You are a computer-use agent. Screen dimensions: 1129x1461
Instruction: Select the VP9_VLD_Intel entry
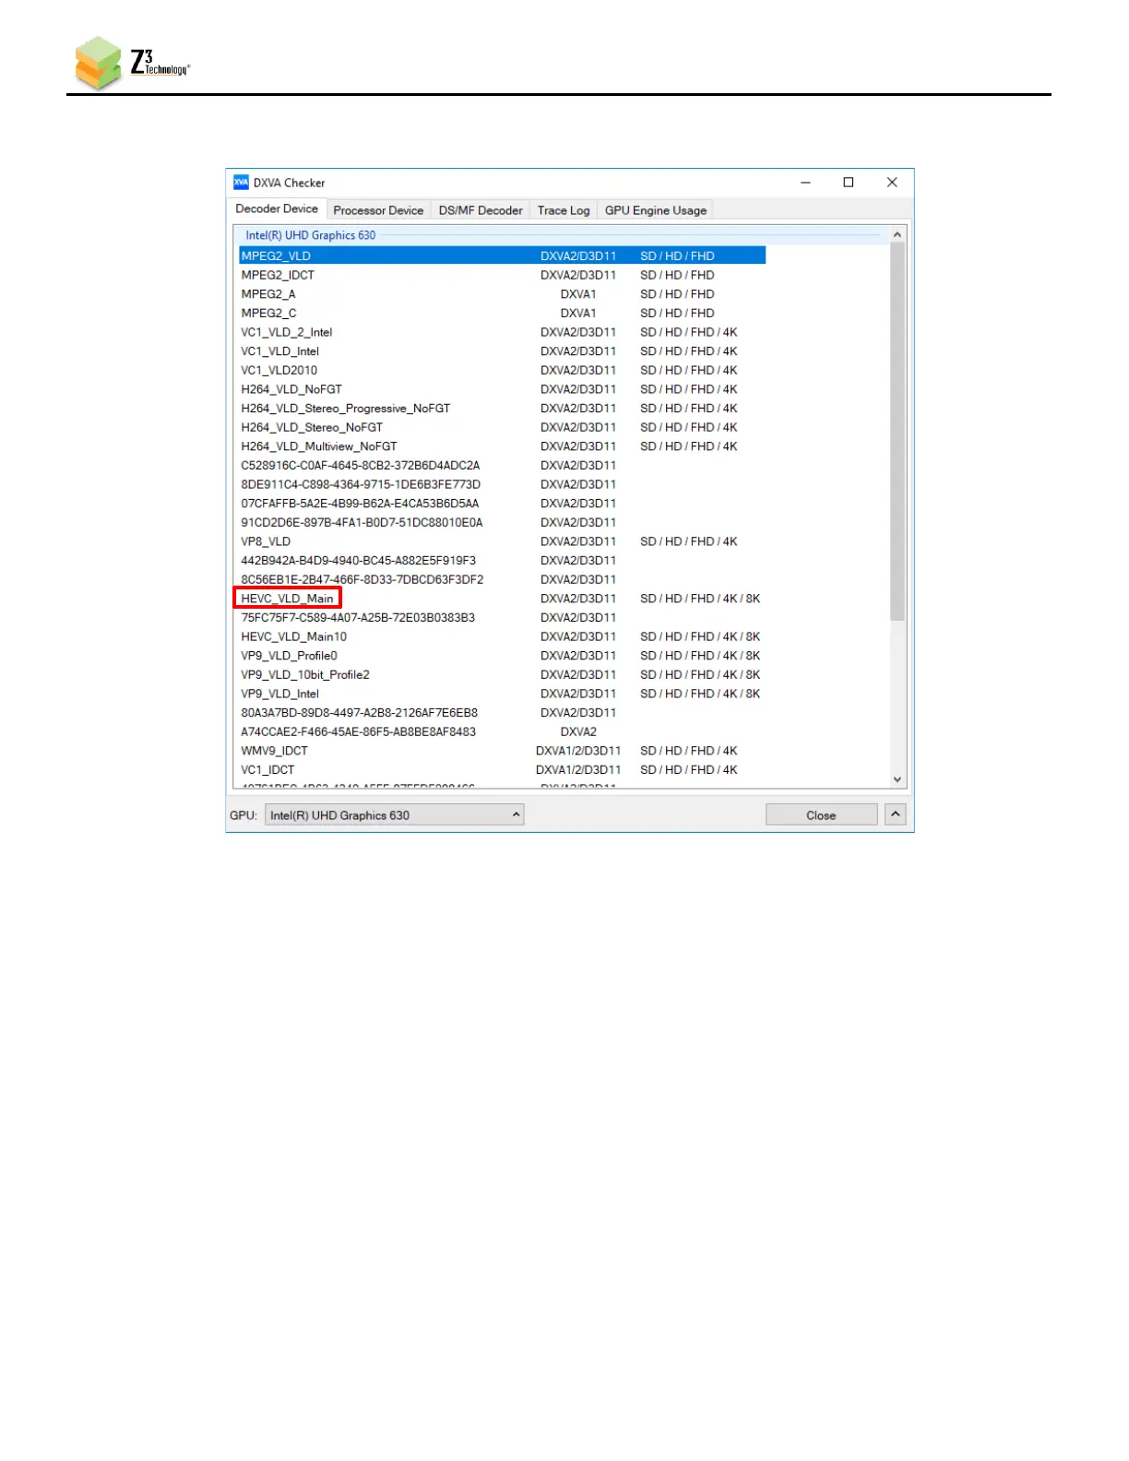pyautogui.click(x=502, y=695)
